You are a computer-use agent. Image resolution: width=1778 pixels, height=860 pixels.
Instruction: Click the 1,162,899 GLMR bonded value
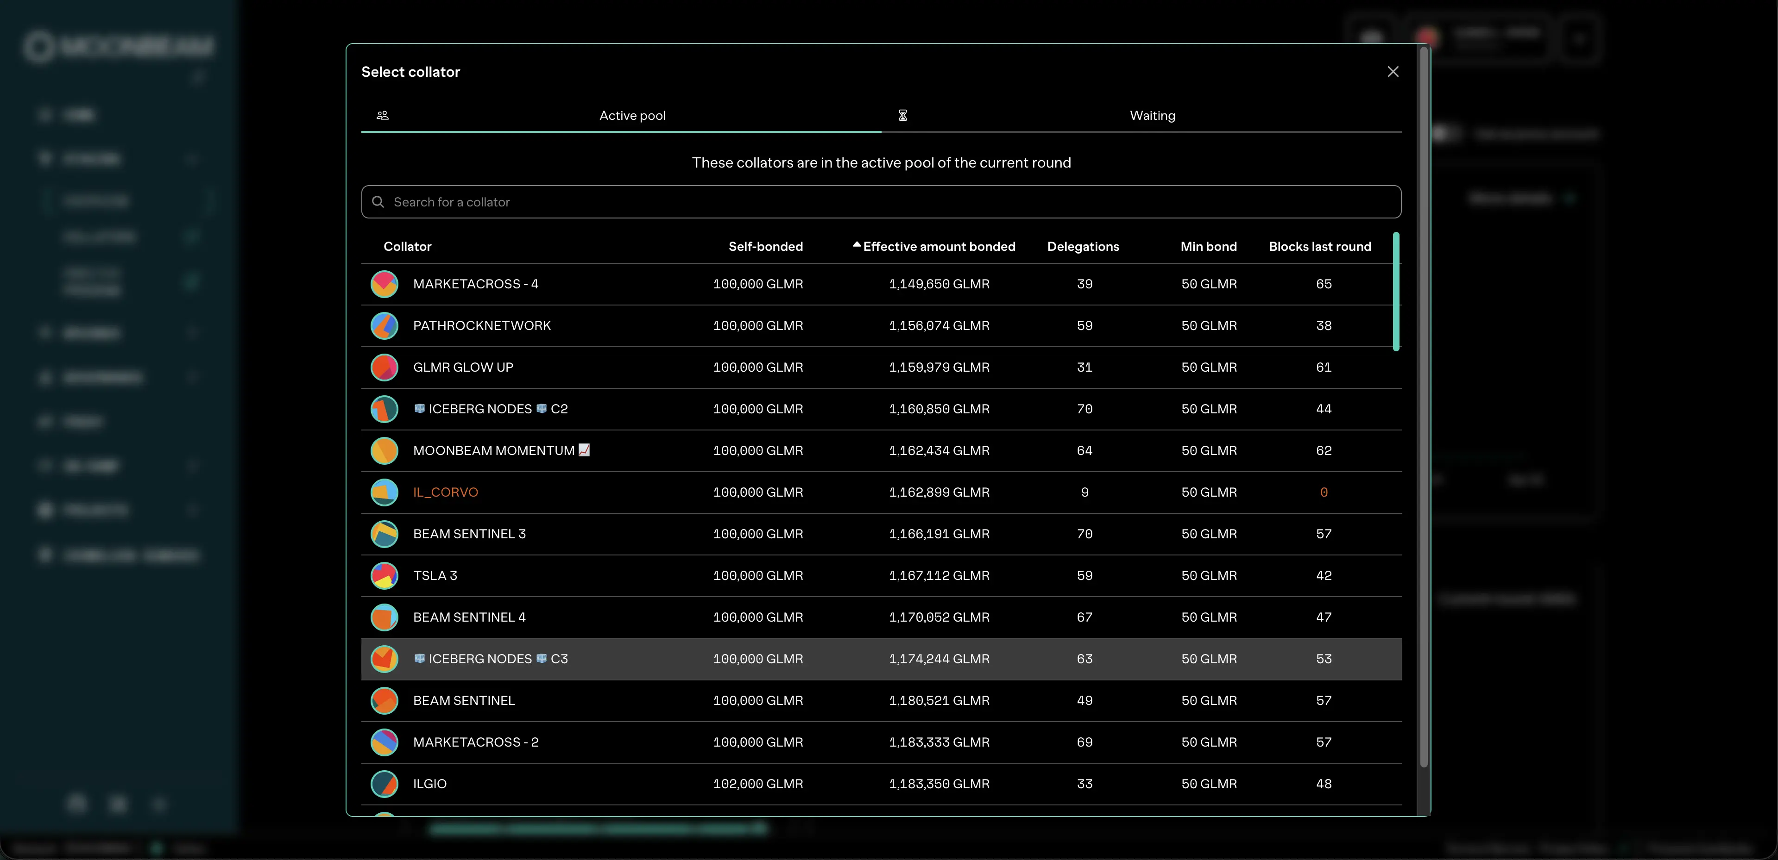(x=939, y=492)
